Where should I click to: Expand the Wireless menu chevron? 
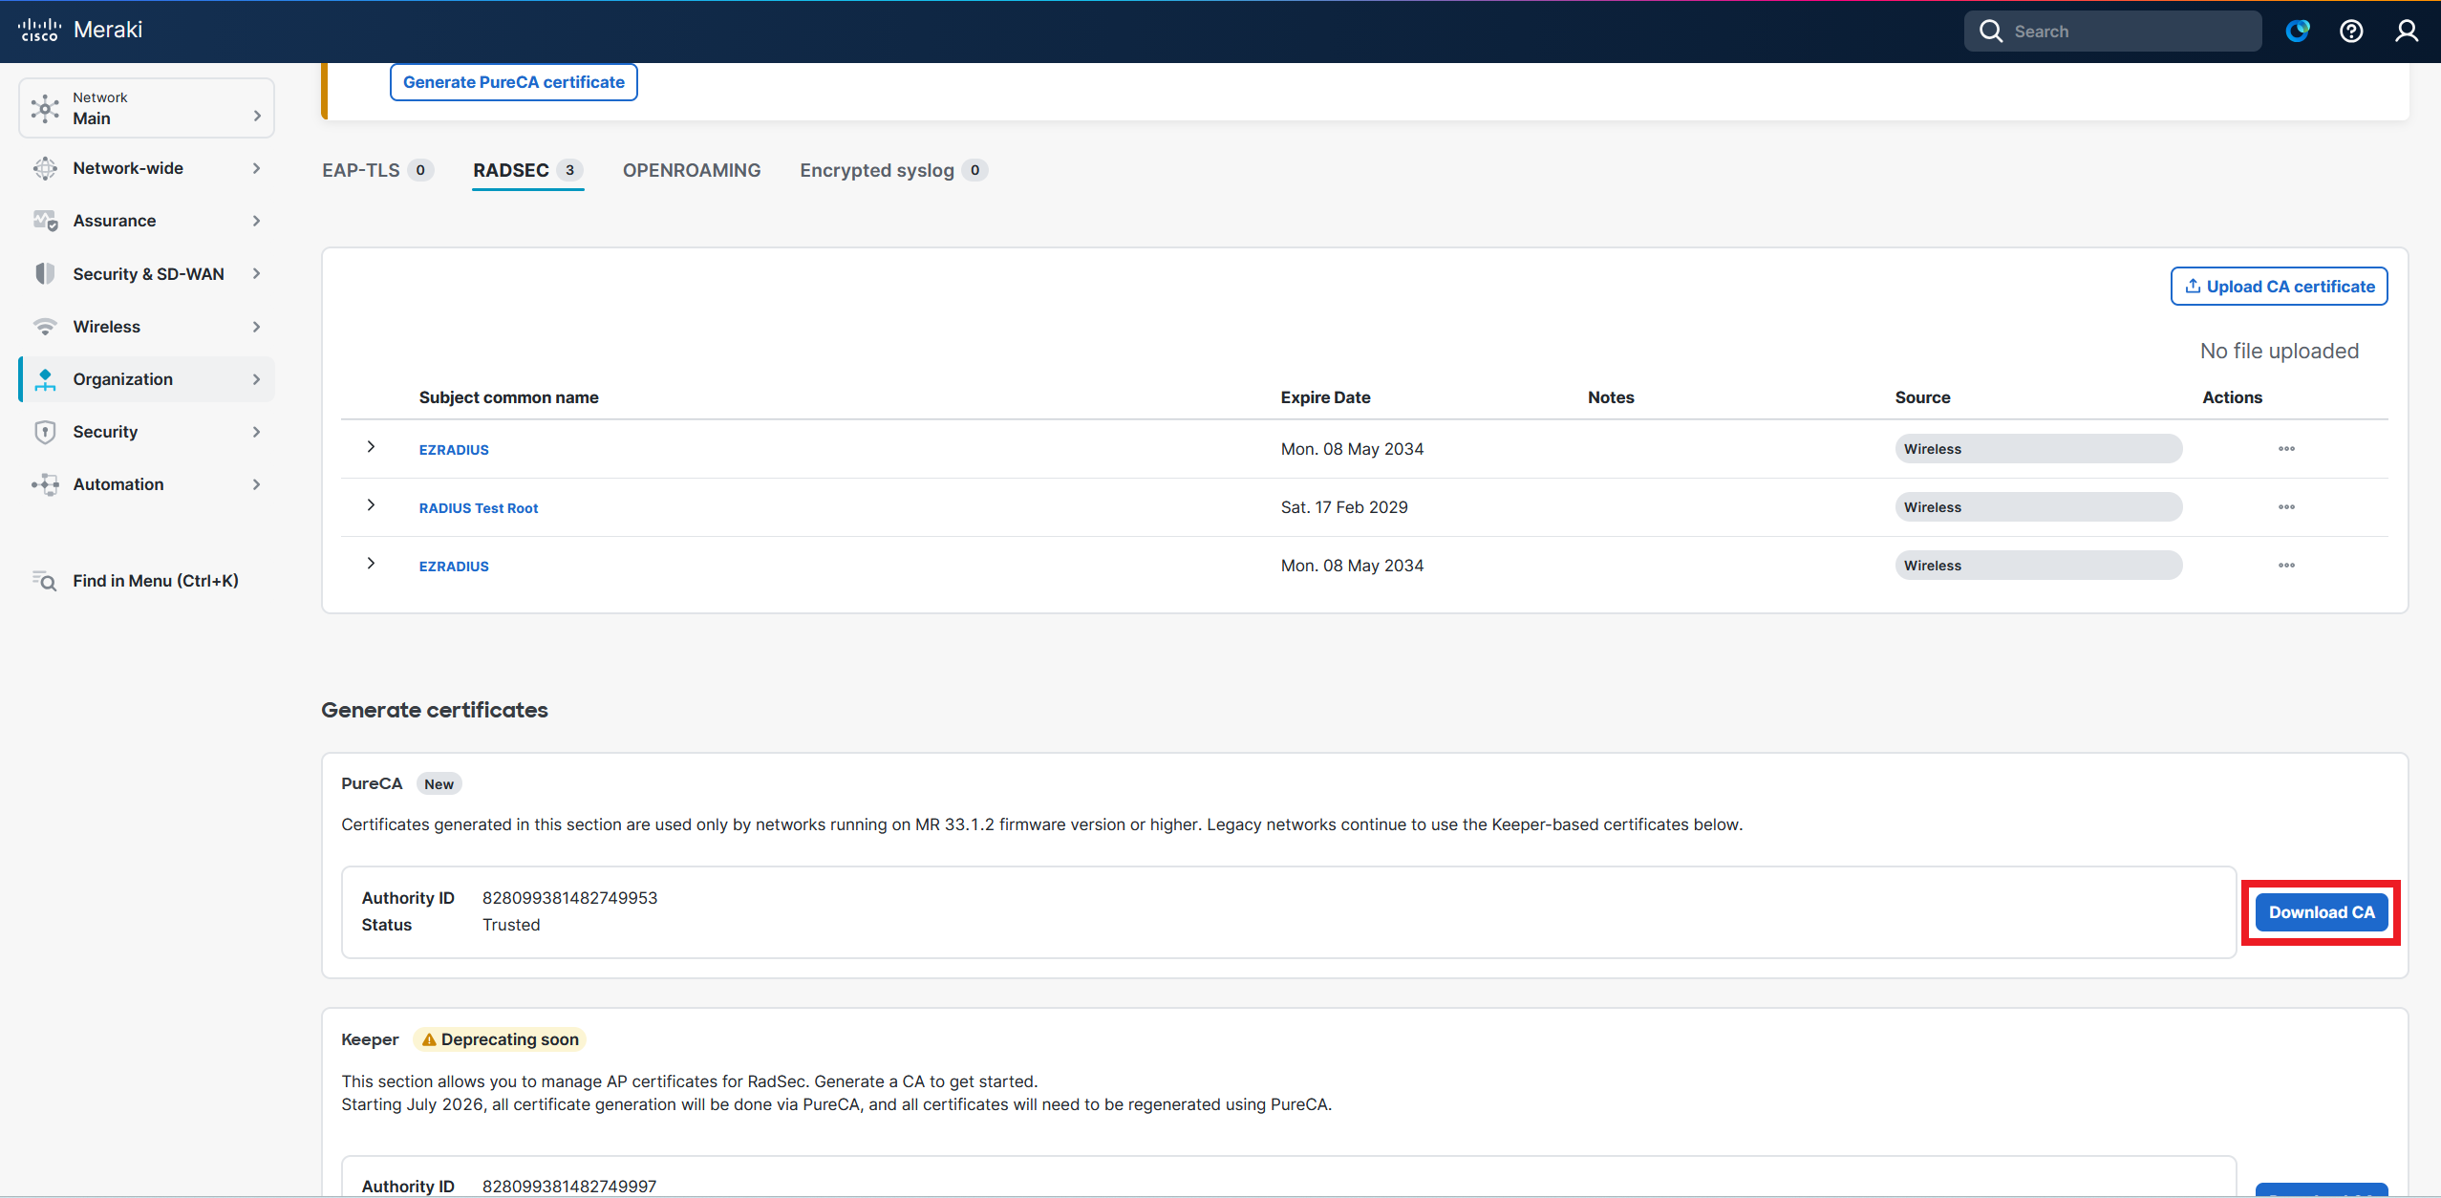(256, 327)
